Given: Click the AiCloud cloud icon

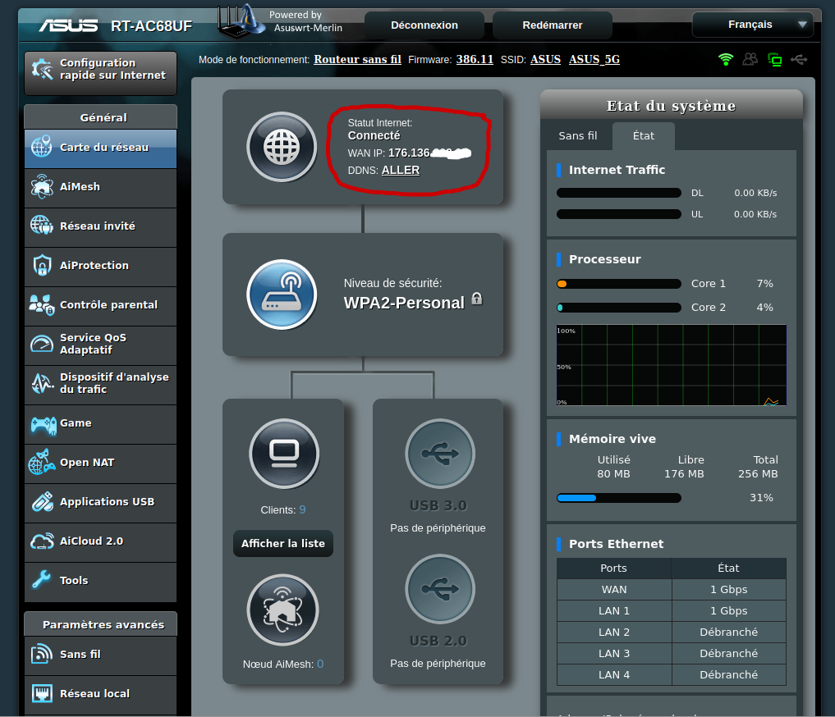Looking at the screenshot, I should (x=42, y=541).
